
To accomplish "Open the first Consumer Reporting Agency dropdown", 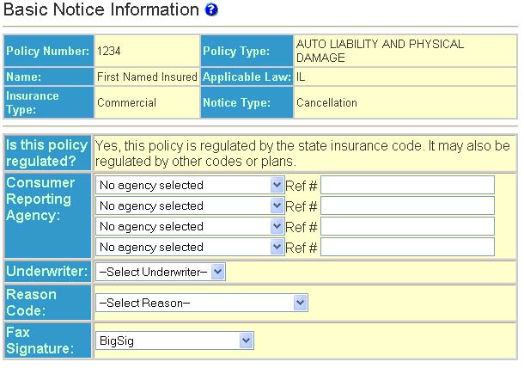I will [x=190, y=185].
